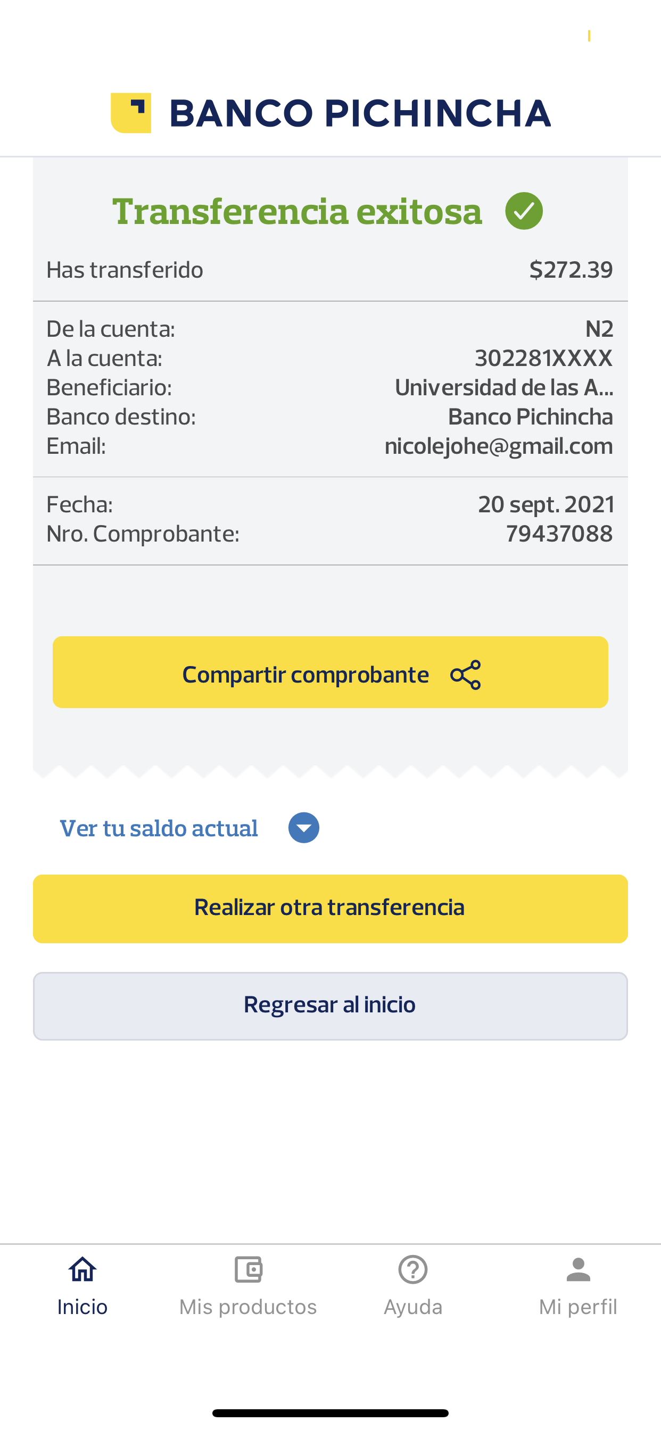Open the wallet icon for products

coord(247,1269)
